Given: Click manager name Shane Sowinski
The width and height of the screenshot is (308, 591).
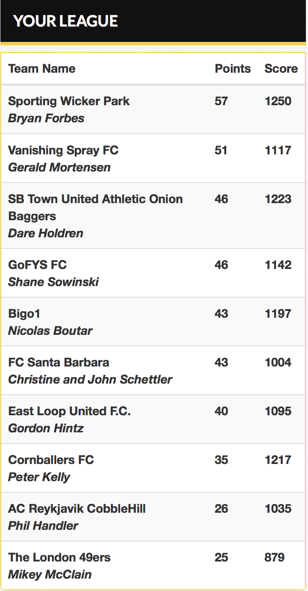Looking at the screenshot, I should click(x=53, y=282).
